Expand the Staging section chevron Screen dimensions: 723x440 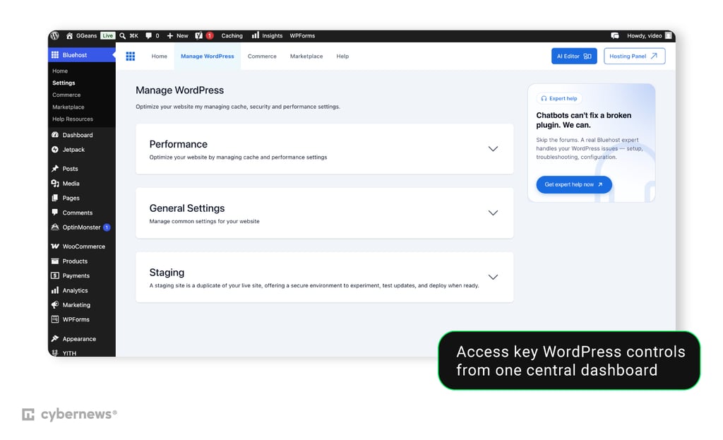point(493,277)
